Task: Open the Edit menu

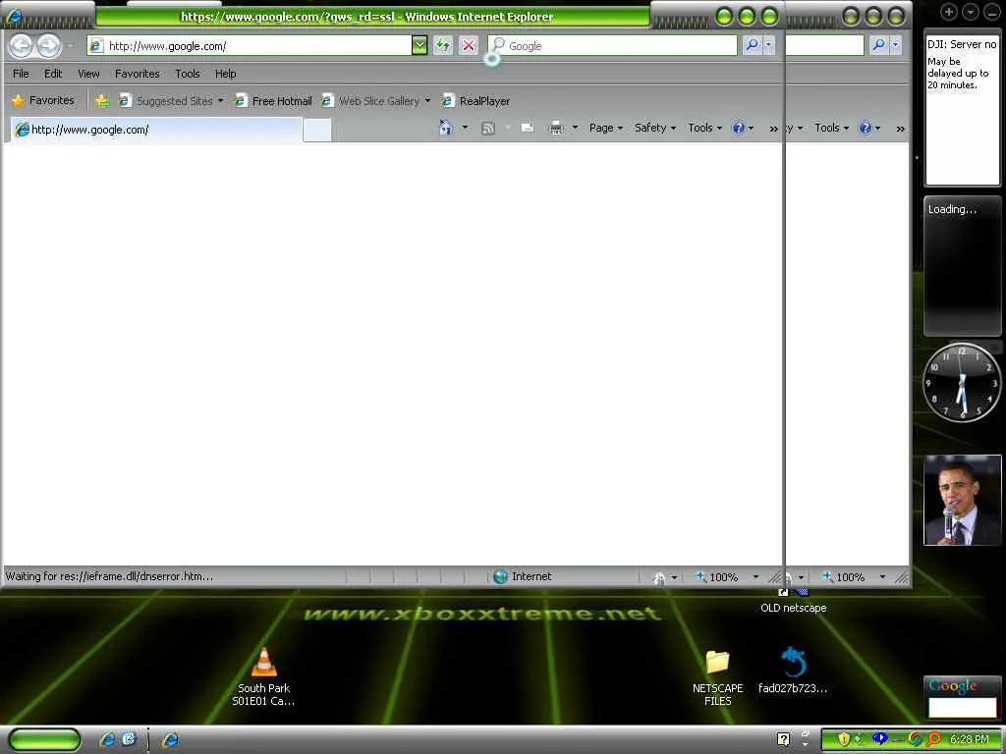Action: point(53,74)
